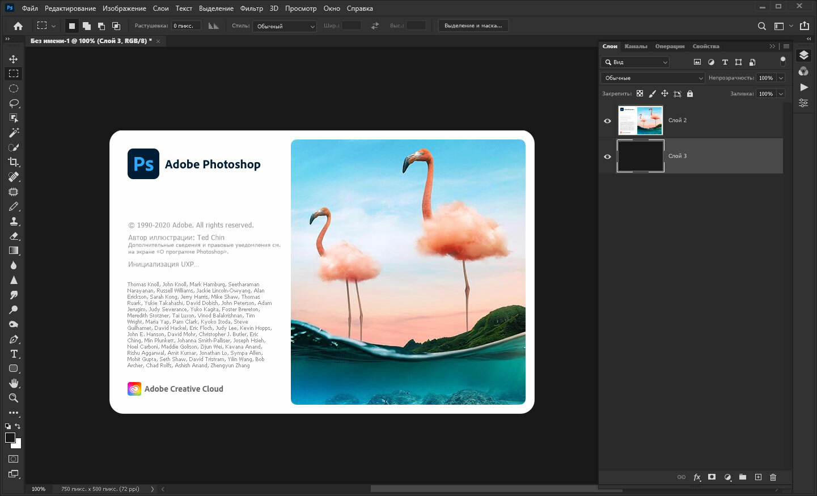Select the Blur droplet tool
Viewport: 817px width, 496px height.
[14, 265]
